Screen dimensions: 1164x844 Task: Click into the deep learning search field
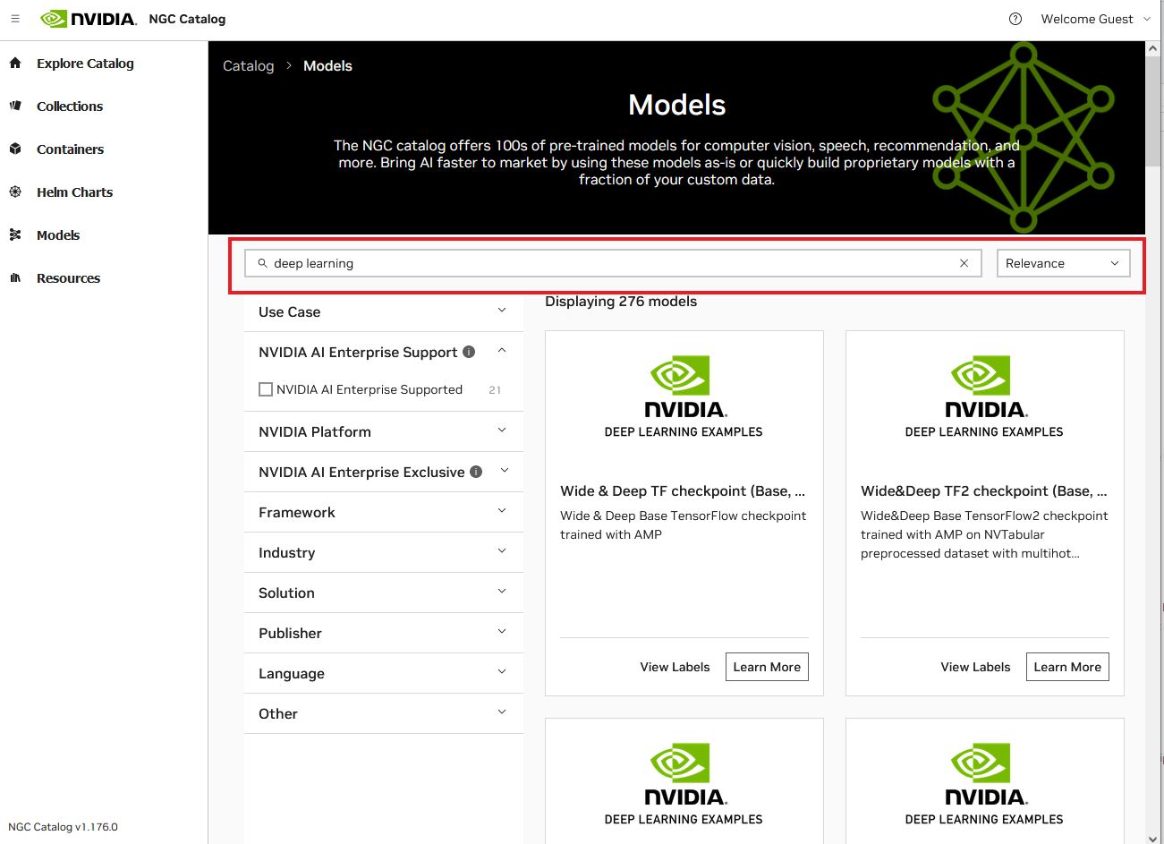608,263
